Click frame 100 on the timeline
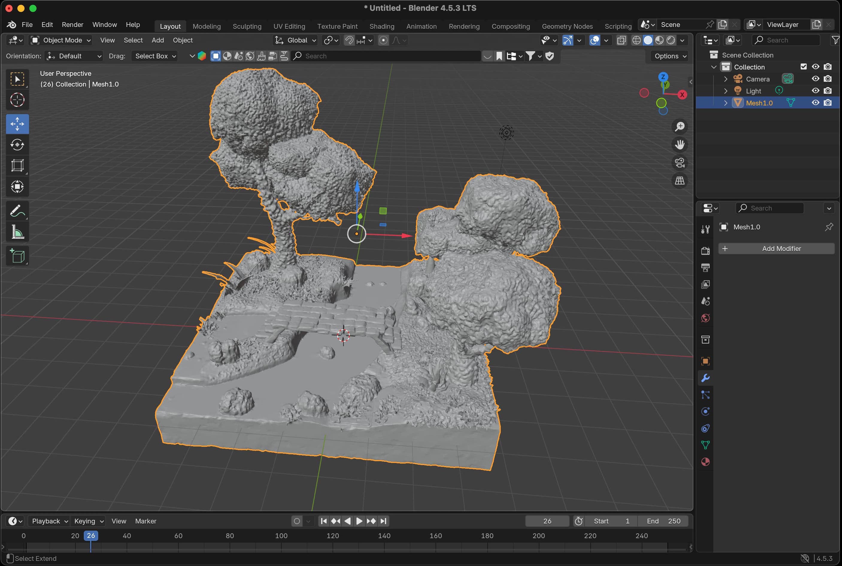 pyautogui.click(x=281, y=536)
